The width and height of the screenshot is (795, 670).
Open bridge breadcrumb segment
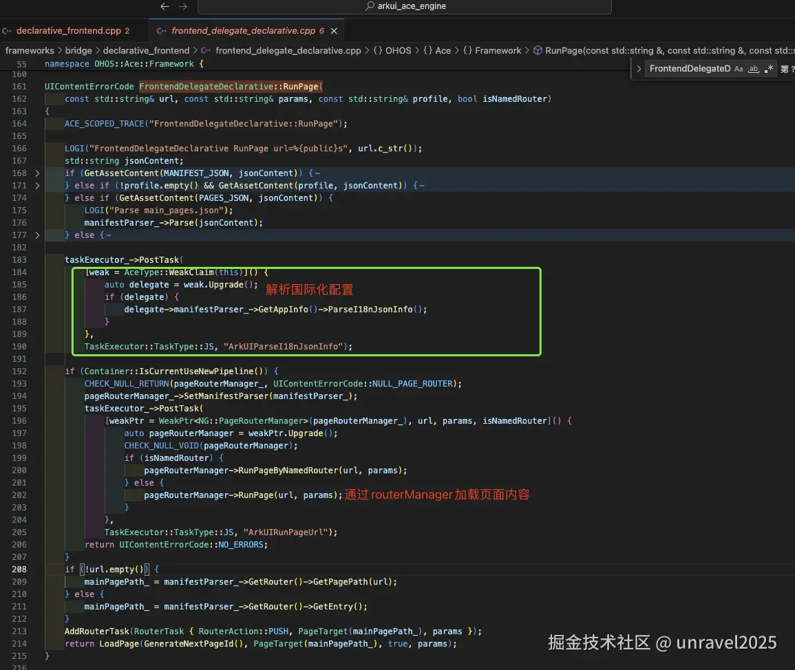click(x=78, y=51)
